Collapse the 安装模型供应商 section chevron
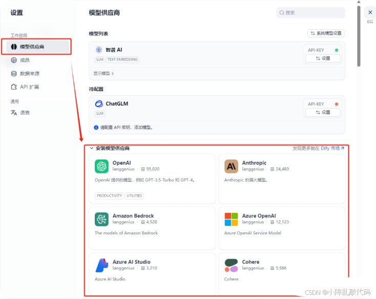Viewport: 376px width, 299px height. point(91,148)
